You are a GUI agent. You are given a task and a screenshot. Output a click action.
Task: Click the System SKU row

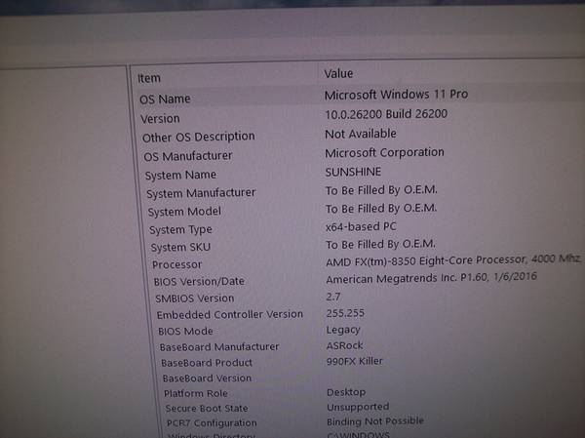[x=180, y=248]
